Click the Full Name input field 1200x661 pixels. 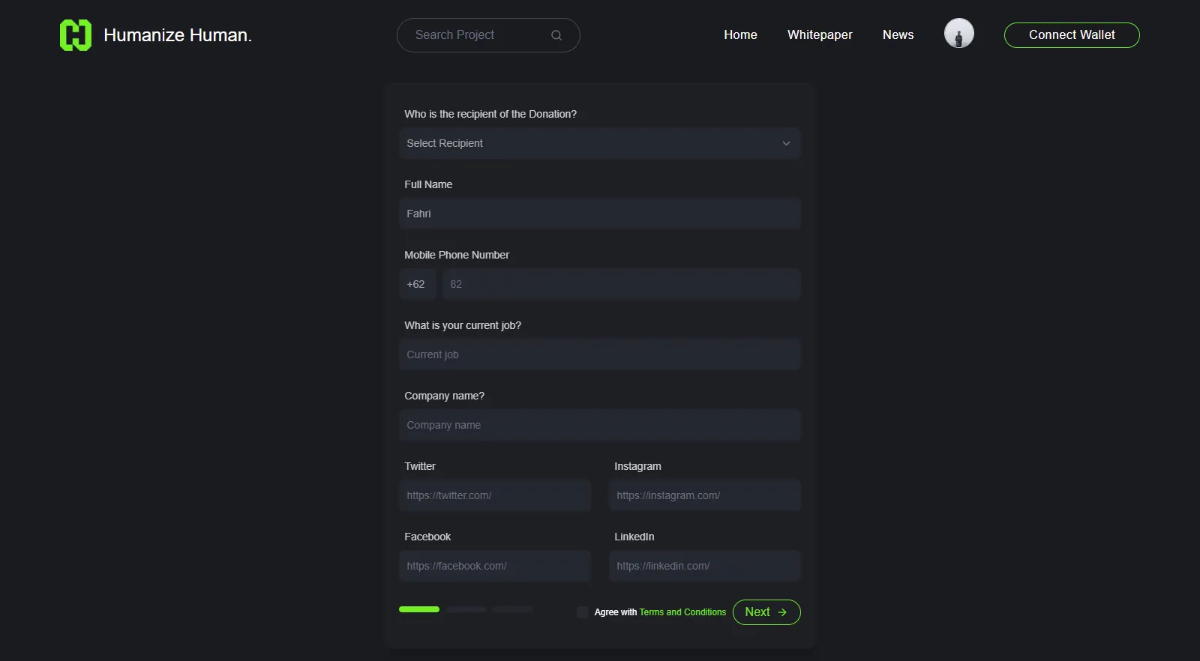click(600, 214)
